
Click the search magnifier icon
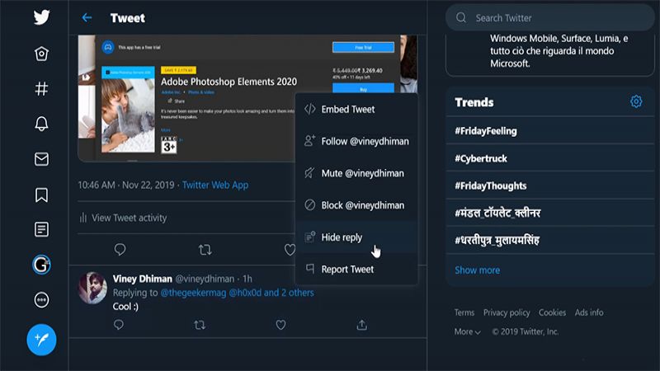(x=461, y=17)
